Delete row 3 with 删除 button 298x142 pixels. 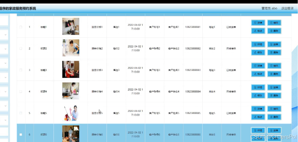coord(274,74)
